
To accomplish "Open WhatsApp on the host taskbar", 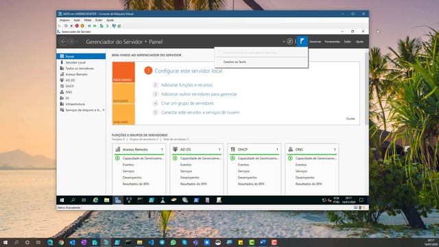I will [173, 242].
